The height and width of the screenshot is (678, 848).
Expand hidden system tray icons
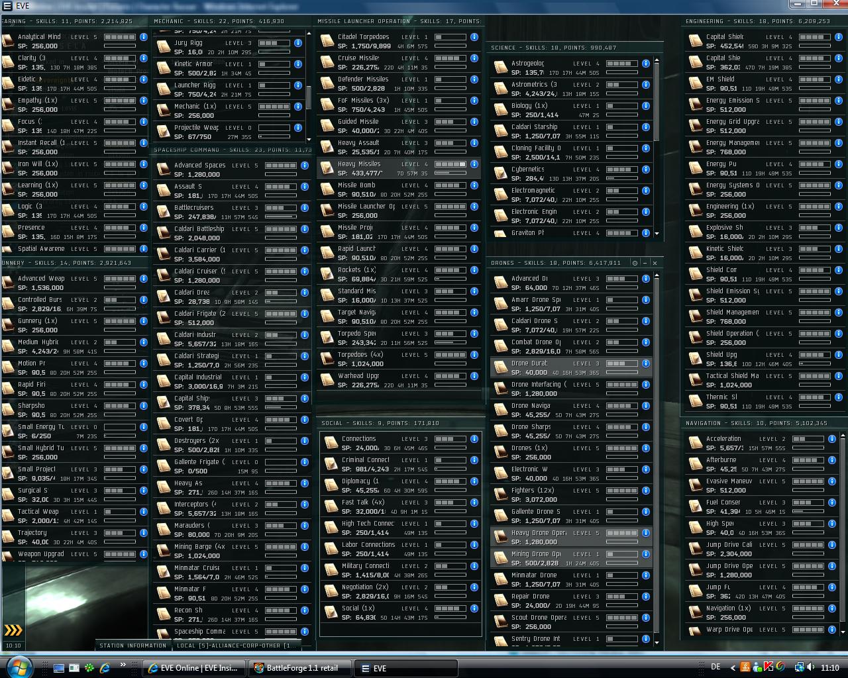[x=732, y=668]
